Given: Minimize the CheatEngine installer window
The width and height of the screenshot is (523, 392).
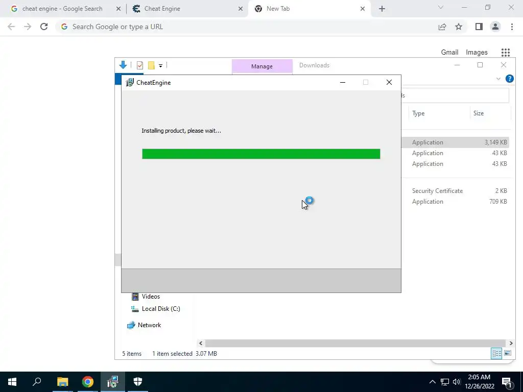Looking at the screenshot, I should [343, 82].
